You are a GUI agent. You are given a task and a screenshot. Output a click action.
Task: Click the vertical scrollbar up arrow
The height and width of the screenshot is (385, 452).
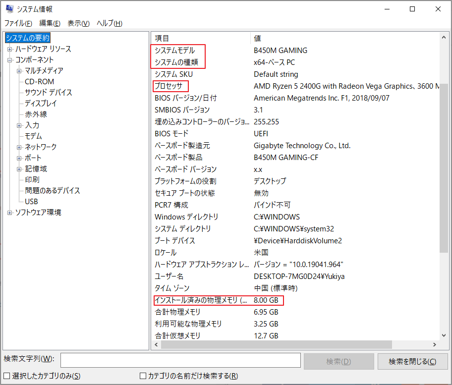point(444,38)
